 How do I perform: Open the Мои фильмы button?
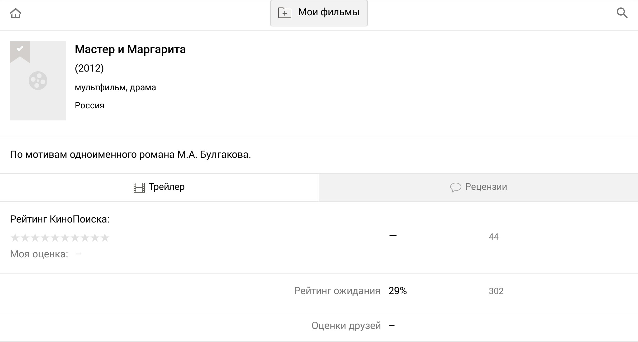319,13
